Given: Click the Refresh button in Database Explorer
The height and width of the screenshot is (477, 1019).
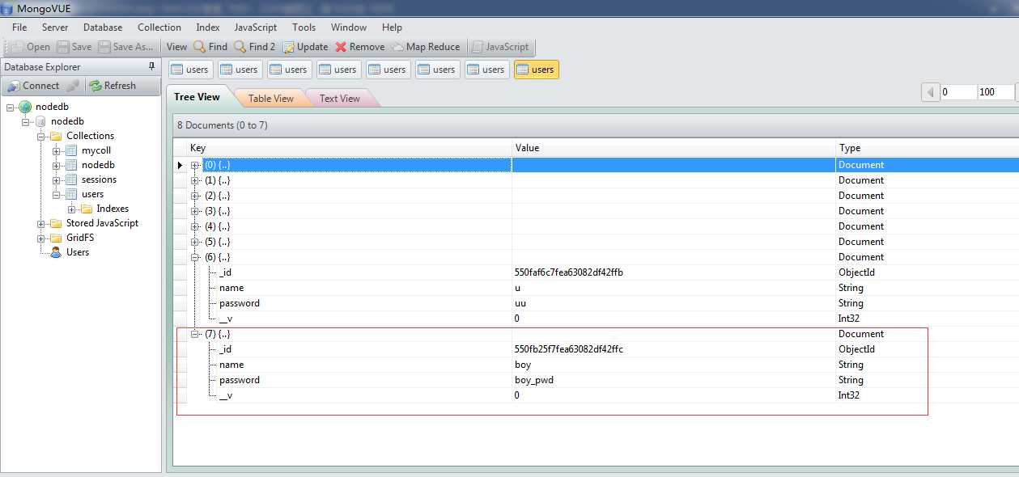Looking at the screenshot, I should coord(113,86).
